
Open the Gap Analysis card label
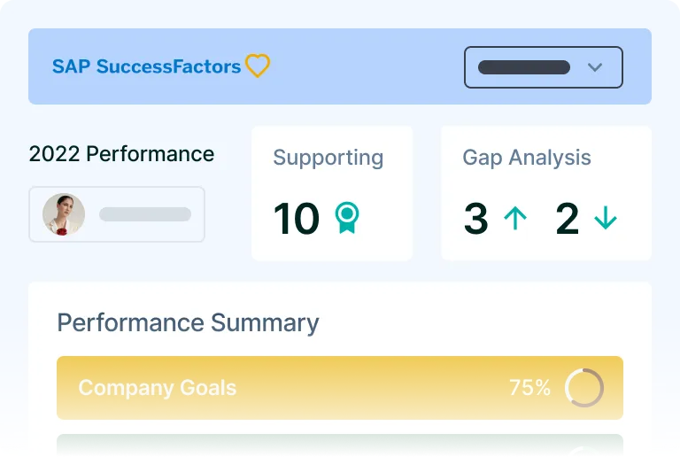click(x=526, y=158)
